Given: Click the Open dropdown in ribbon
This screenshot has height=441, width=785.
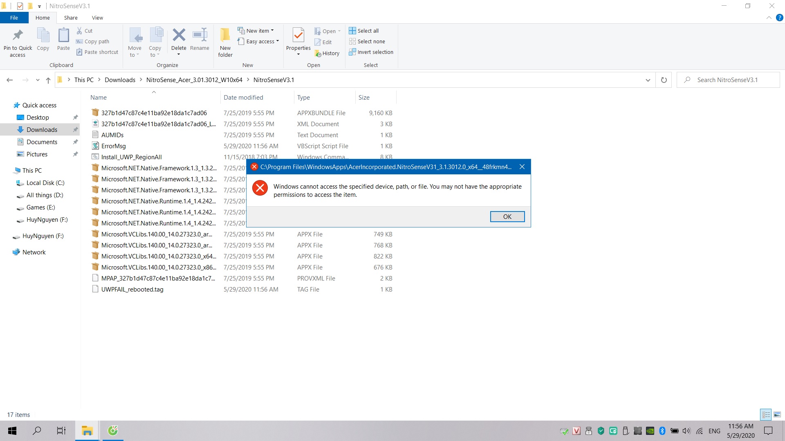Looking at the screenshot, I should pyautogui.click(x=327, y=31).
